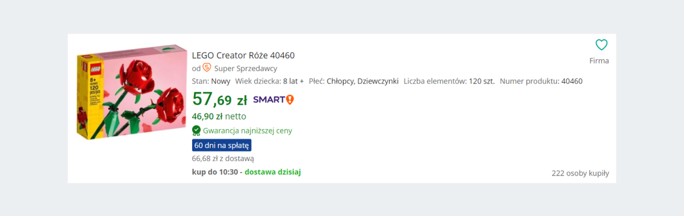Click the kup do 10:30 text
Image resolution: width=684 pixels, height=216 pixels.
pyautogui.click(x=215, y=172)
